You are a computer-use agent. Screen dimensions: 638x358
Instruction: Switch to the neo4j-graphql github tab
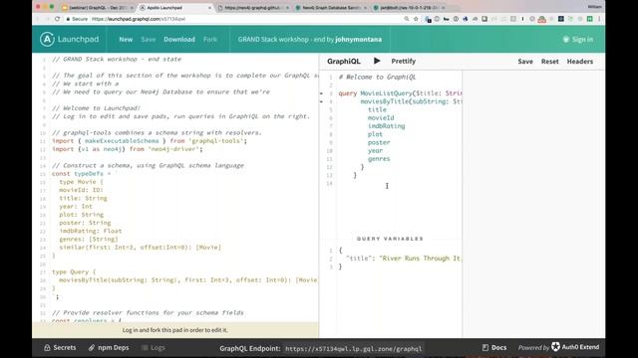pos(253,8)
